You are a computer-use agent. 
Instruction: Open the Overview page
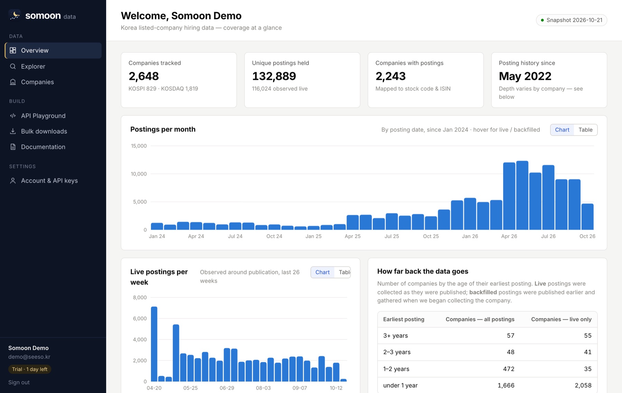pyautogui.click(x=53, y=50)
